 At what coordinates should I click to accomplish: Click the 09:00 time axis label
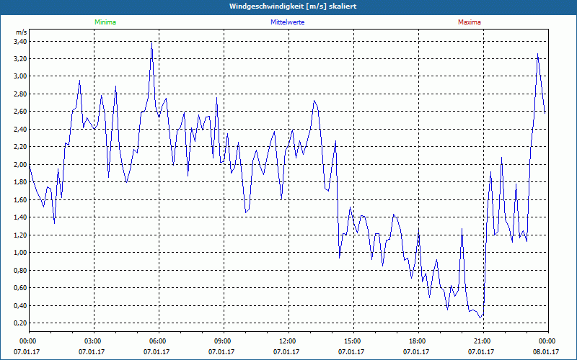click(224, 341)
